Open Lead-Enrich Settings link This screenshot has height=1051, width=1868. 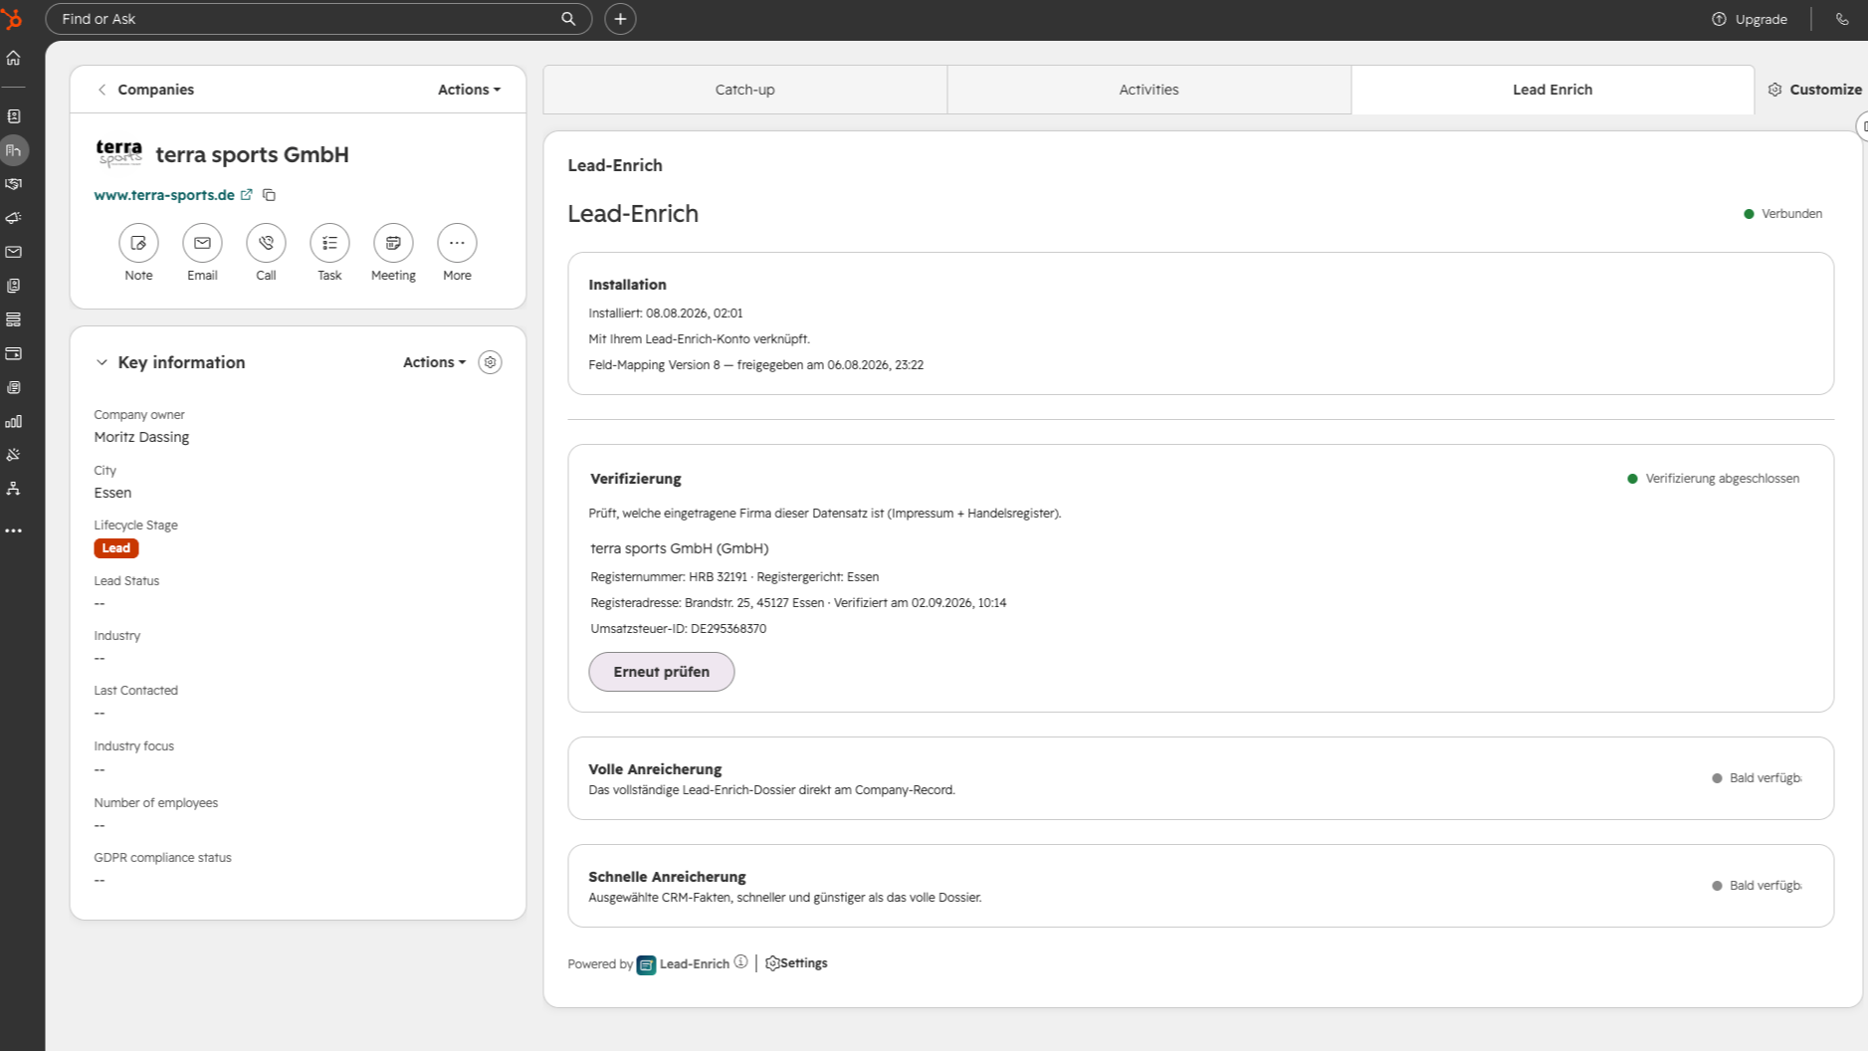pos(796,963)
